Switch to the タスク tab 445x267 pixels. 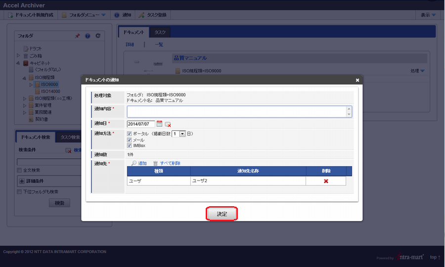160,32
